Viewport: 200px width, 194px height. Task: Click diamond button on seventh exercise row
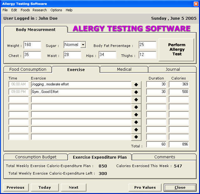[x=136, y=130]
